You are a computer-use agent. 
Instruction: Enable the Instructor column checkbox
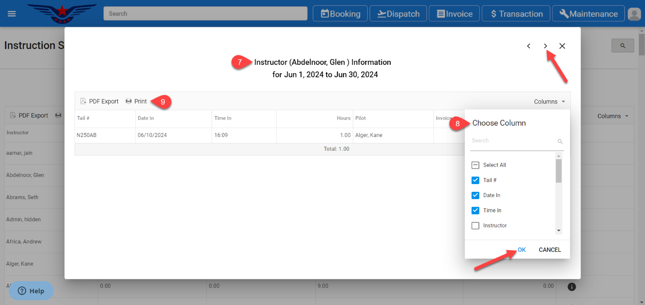pyautogui.click(x=476, y=226)
